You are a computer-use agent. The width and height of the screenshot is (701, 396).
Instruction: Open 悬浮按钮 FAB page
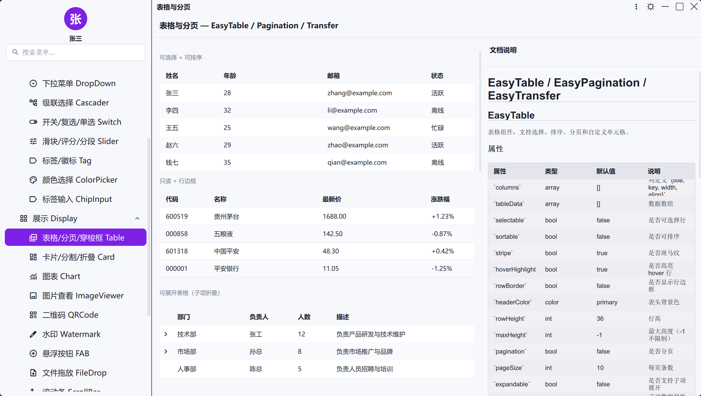[x=76, y=354]
